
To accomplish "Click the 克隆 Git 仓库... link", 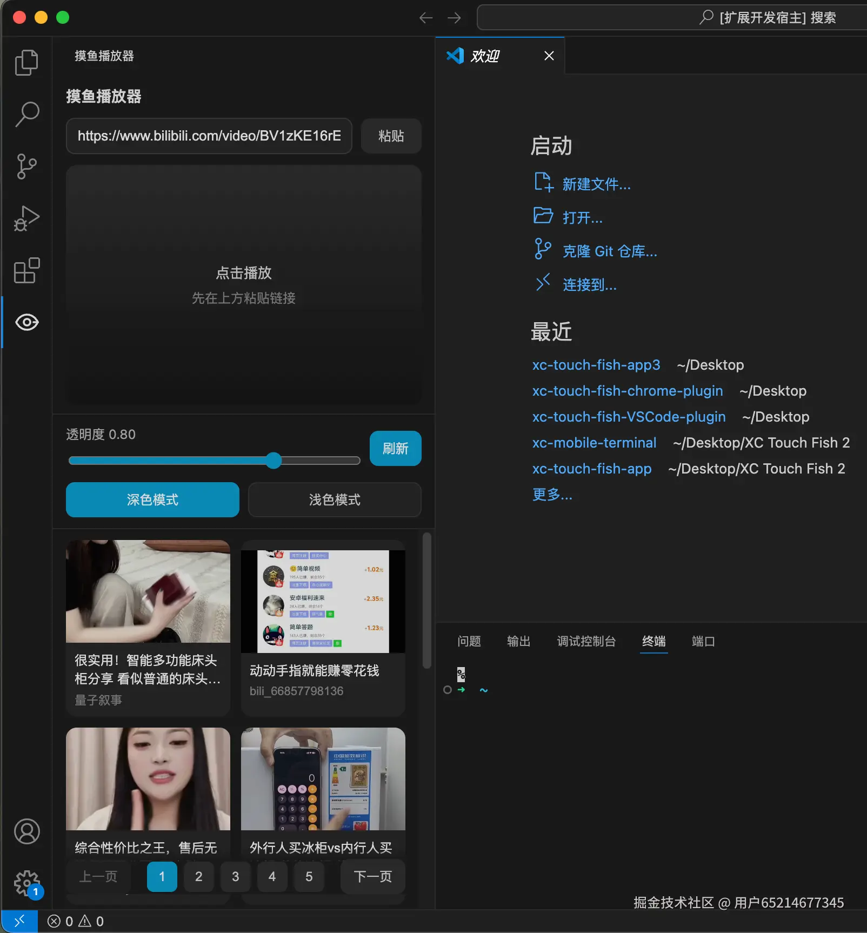I will (610, 251).
